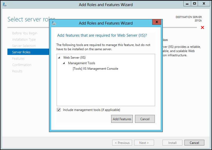Click the Previous button
The height and width of the screenshot is (150, 212).
122,143
